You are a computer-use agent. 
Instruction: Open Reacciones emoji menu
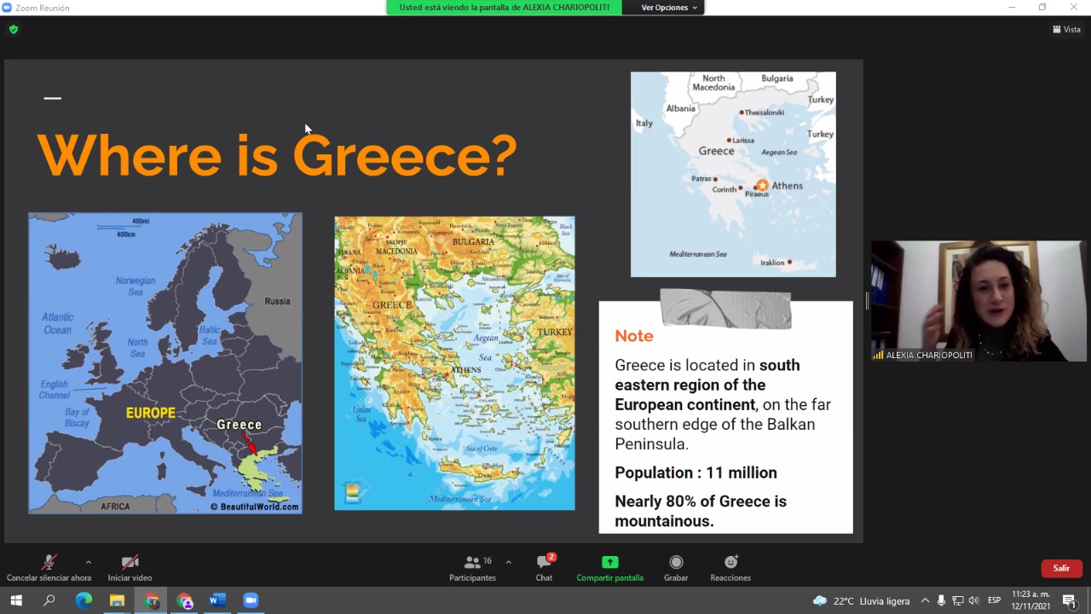pyautogui.click(x=730, y=568)
